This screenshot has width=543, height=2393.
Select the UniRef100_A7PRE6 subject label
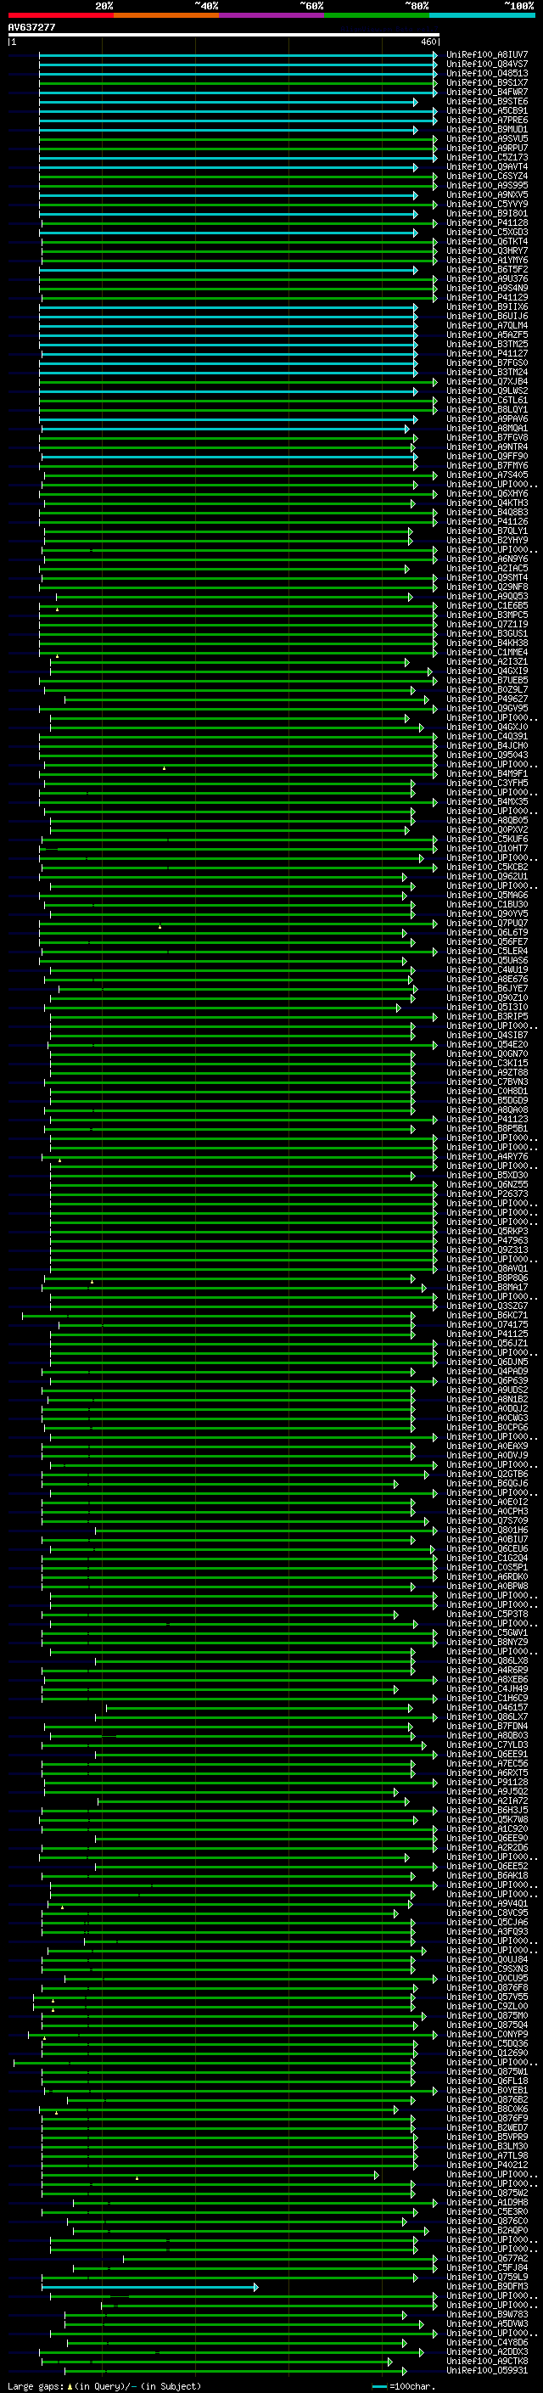tap(486, 120)
